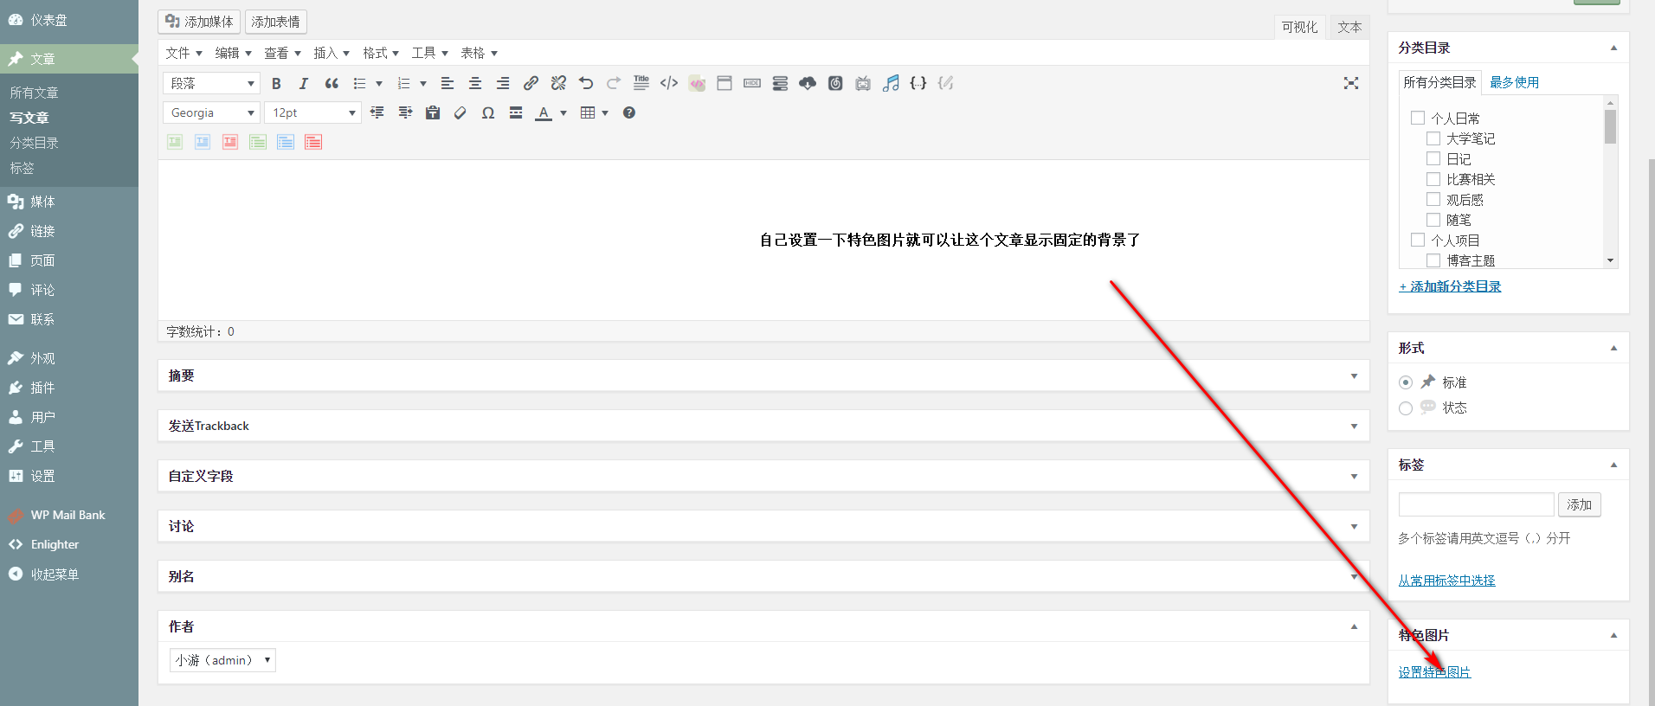Click the HIDE content shortcode icon
Image resolution: width=1655 pixels, height=706 pixels.
(x=752, y=83)
